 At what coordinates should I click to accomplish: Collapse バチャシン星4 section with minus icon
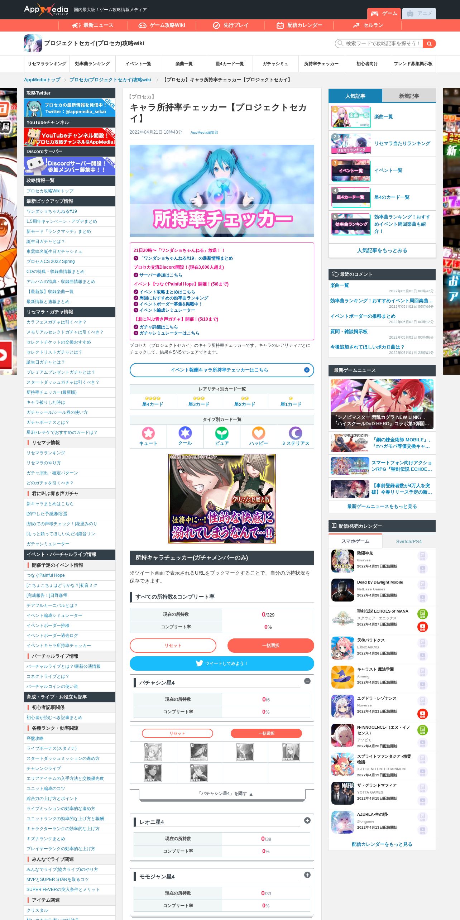click(307, 681)
